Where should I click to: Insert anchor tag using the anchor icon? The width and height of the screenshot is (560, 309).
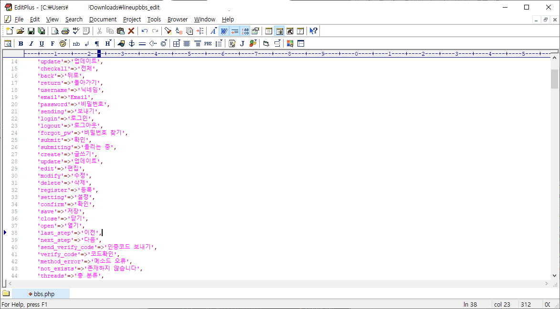[x=132, y=43]
